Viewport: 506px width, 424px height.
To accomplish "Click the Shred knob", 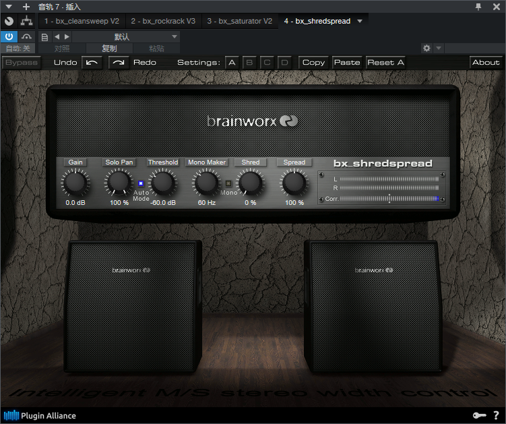I will click(251, 183).
